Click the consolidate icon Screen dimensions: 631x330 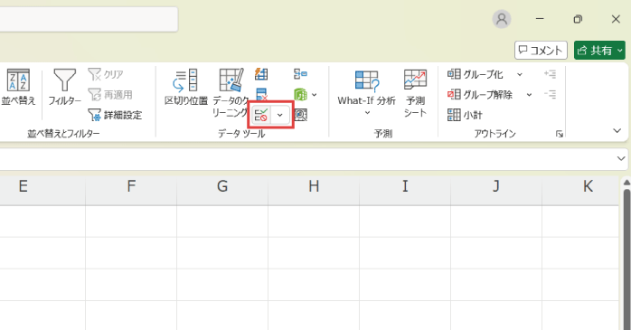point(300,74)
